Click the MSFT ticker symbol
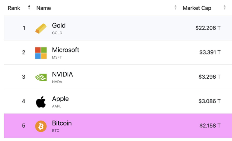The height and width of the screenshot is (141, 232). point(57,57)
